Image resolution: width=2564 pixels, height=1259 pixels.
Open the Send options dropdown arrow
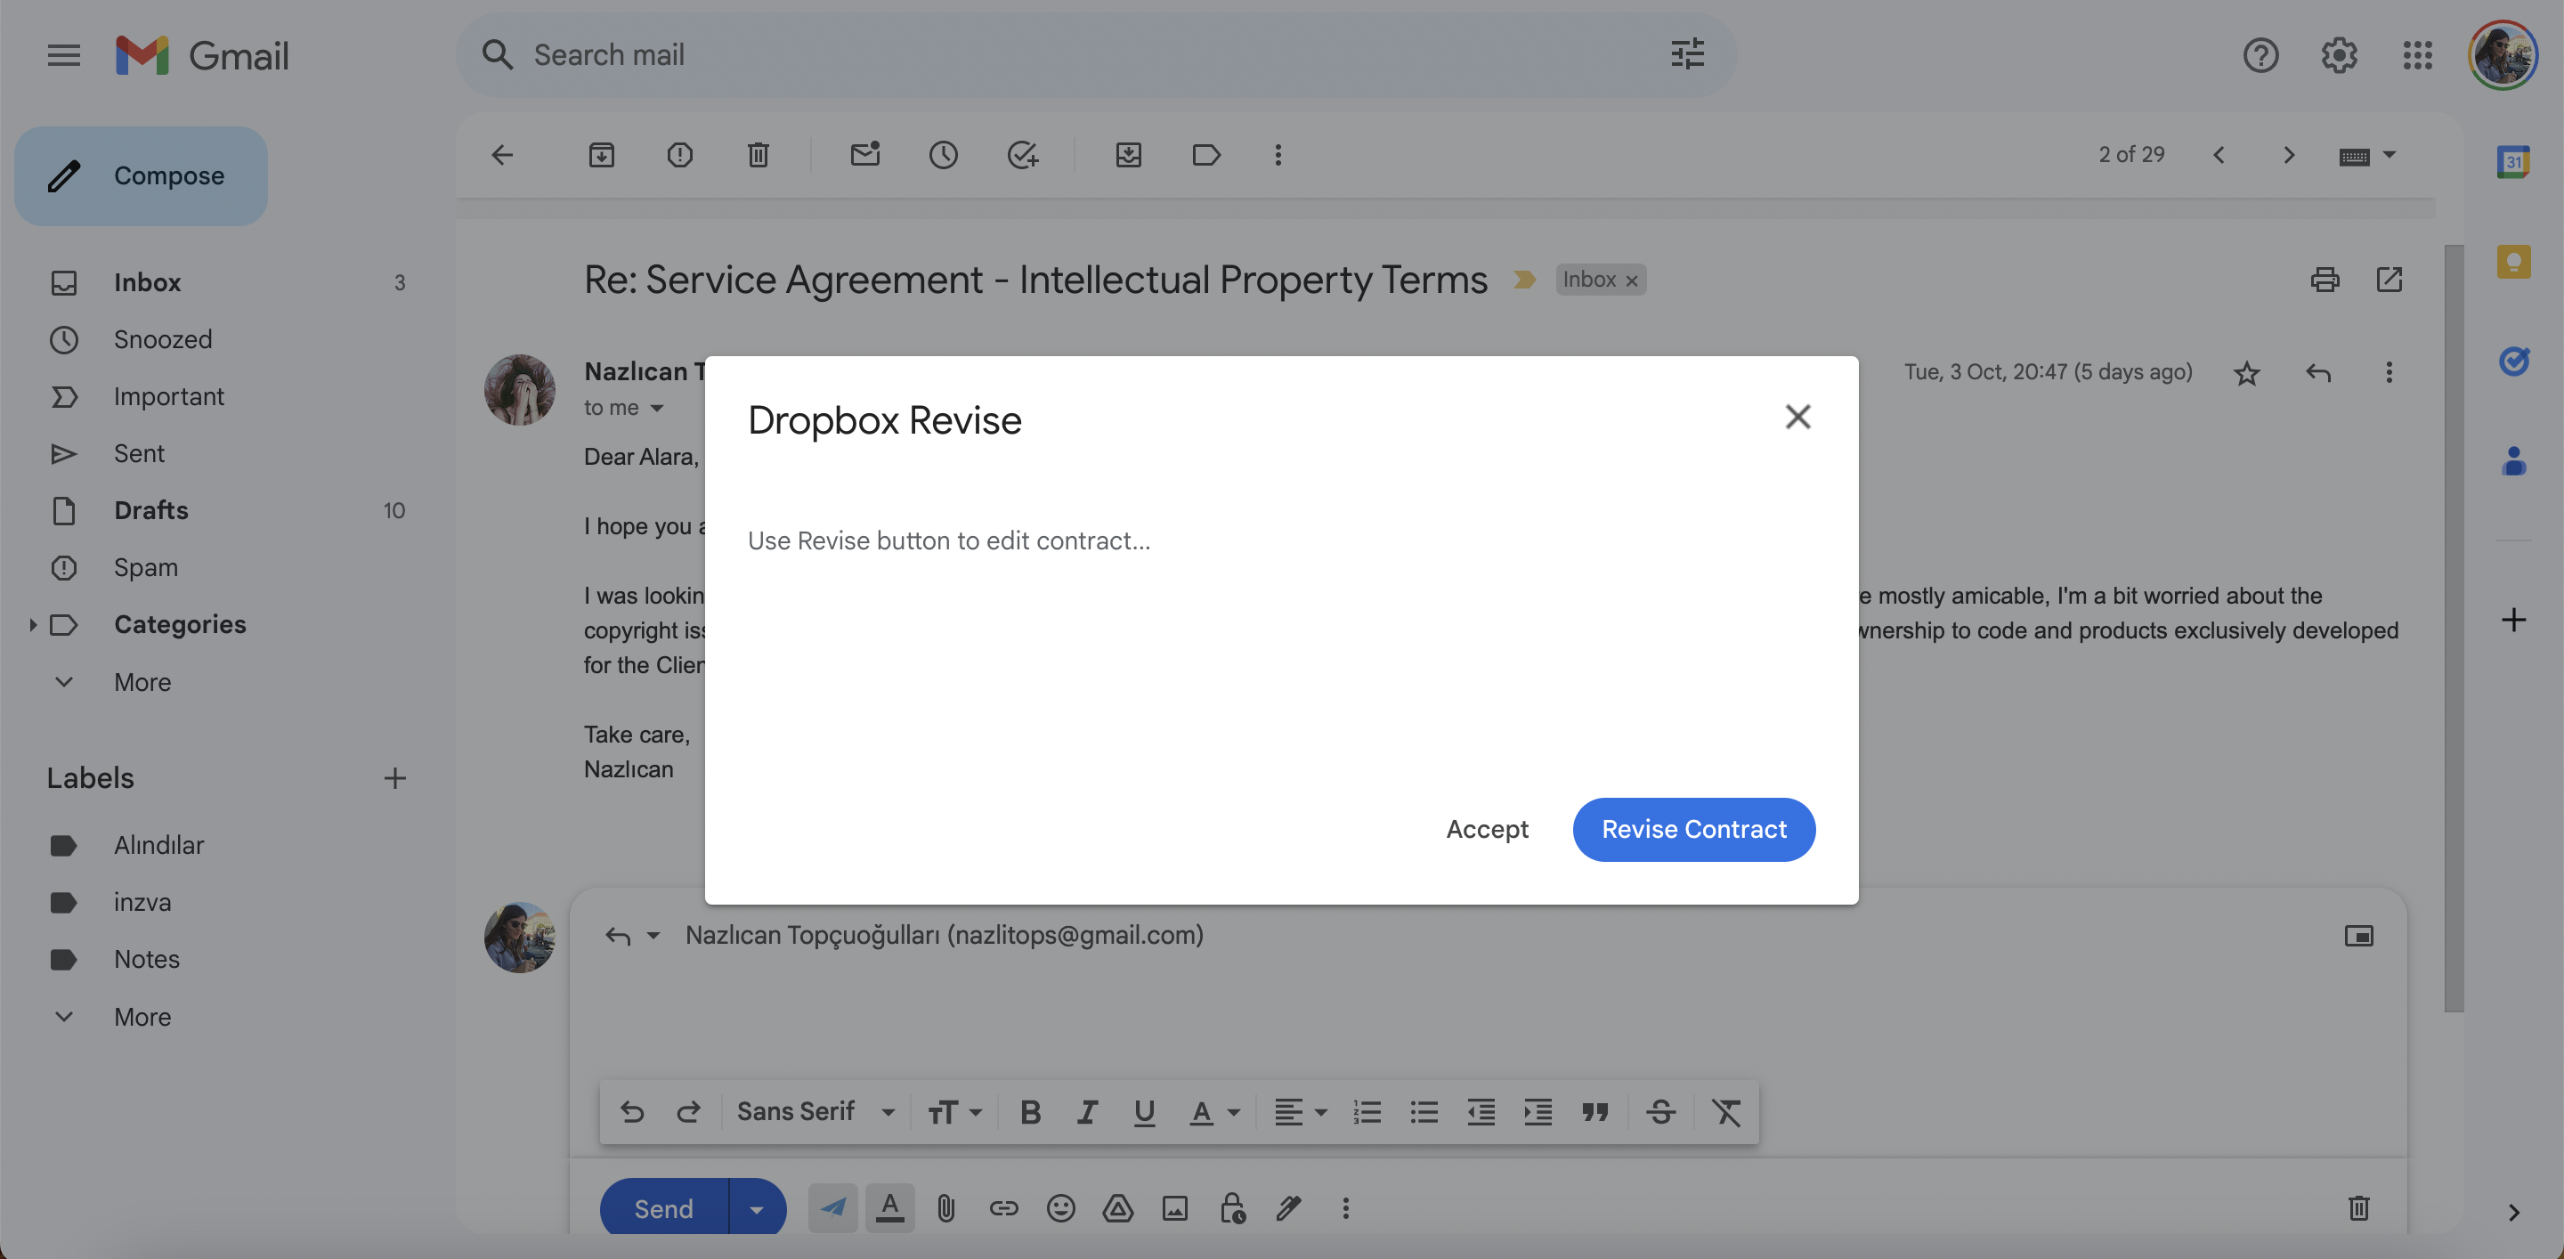757,1209
